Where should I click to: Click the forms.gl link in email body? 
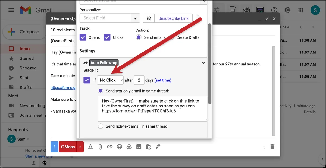(x=63, y=88)
